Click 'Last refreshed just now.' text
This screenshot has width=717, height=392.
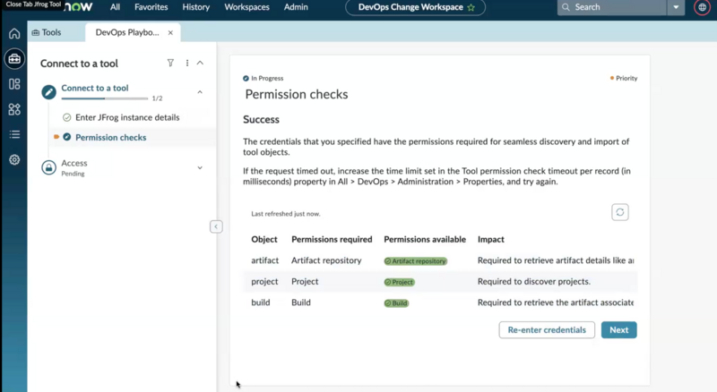point(285,213)
